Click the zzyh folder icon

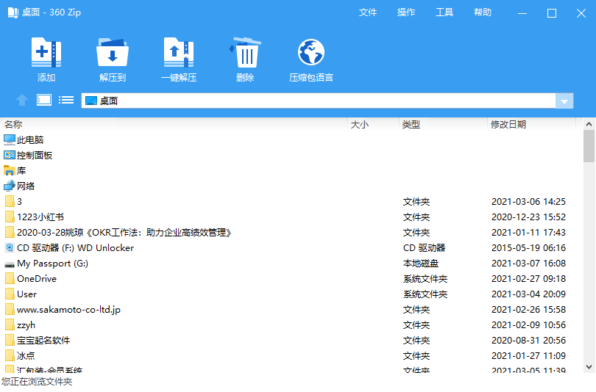[x=10, y=325]
